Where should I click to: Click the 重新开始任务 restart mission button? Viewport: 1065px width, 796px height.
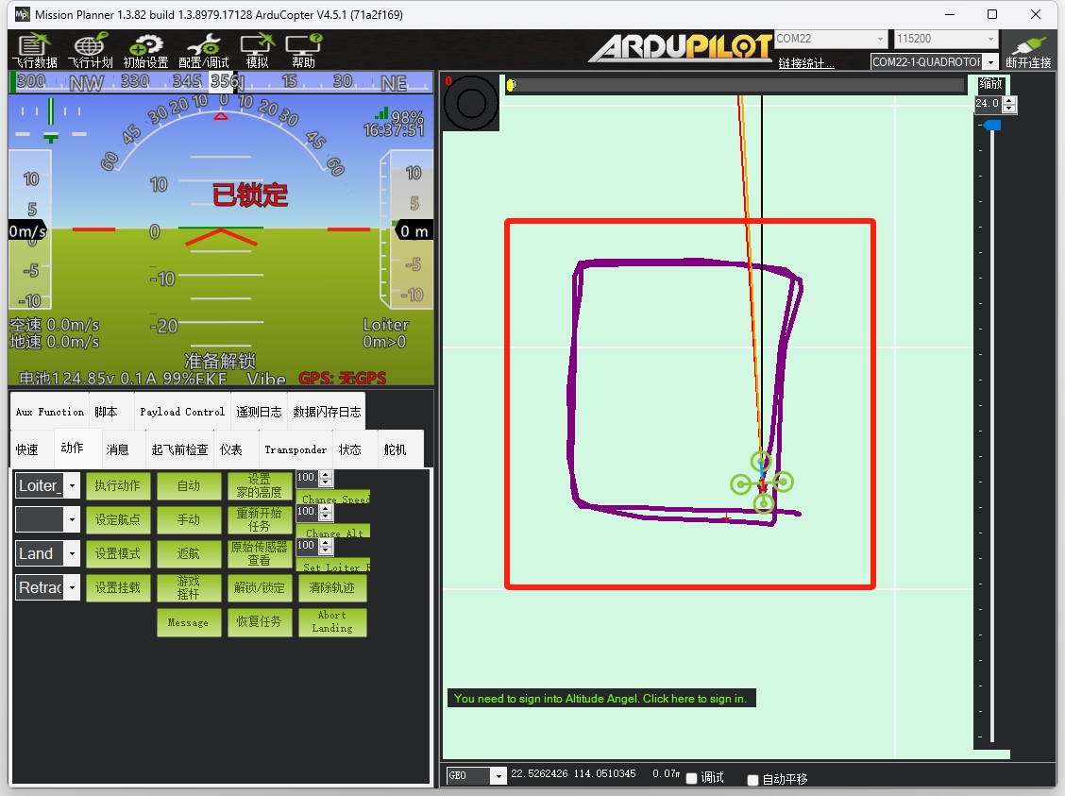pos(260,519)
